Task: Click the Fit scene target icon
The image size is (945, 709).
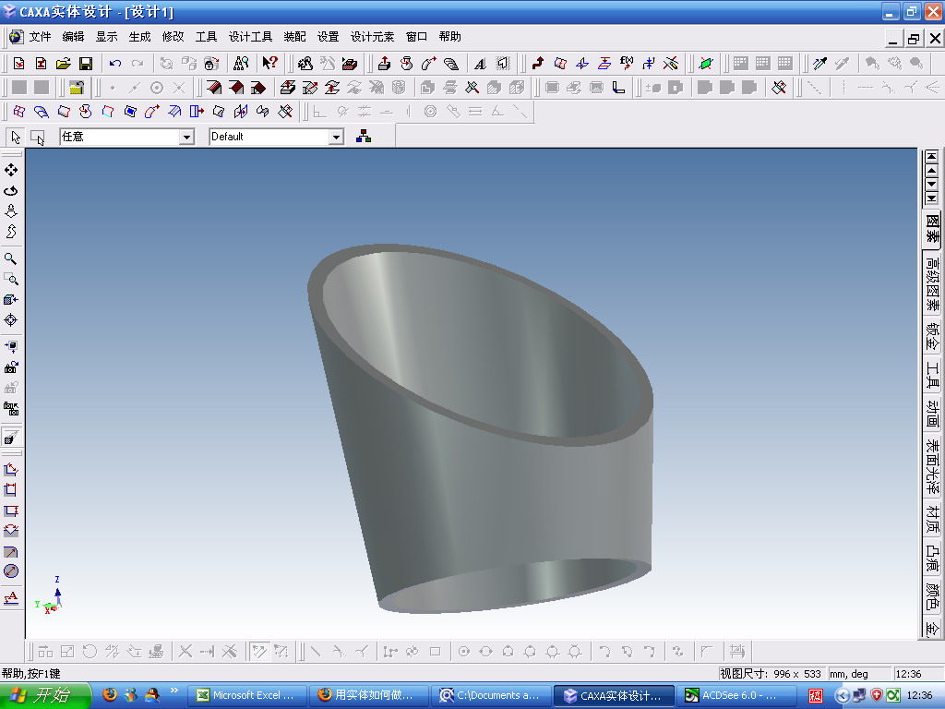Action: pyautogui.click(x=11, y=320)
